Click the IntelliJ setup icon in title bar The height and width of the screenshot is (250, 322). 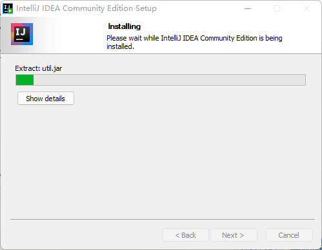[x=8, y=8]
